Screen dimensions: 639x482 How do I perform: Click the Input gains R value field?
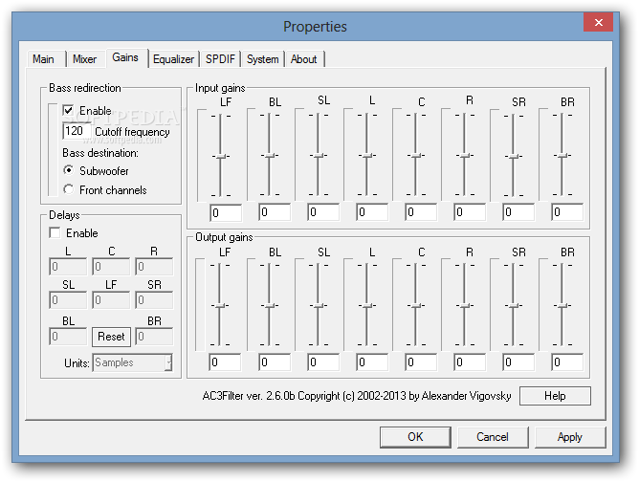click(470, 212)
